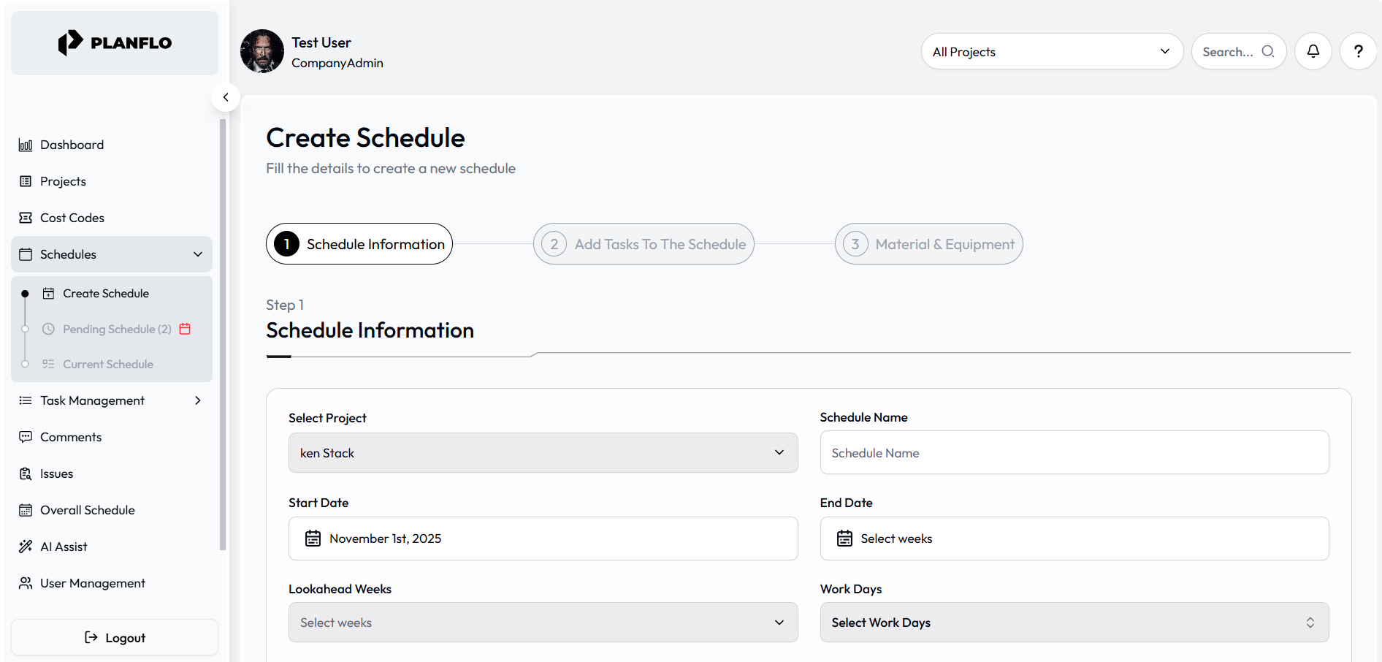Open the All Projects dropdown
Viewport: 1382px width, 662px height.
(1052, 51)
